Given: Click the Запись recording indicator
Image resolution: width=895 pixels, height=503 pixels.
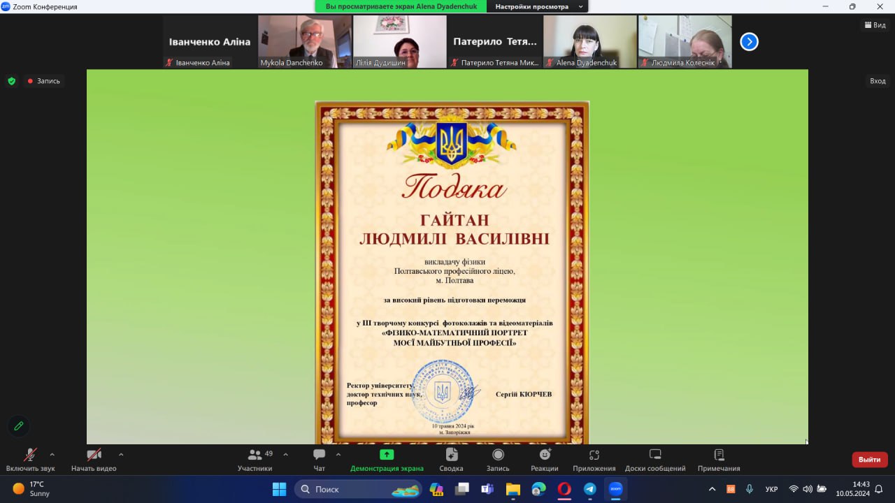Looking at the screenshot, I should 44,81.
